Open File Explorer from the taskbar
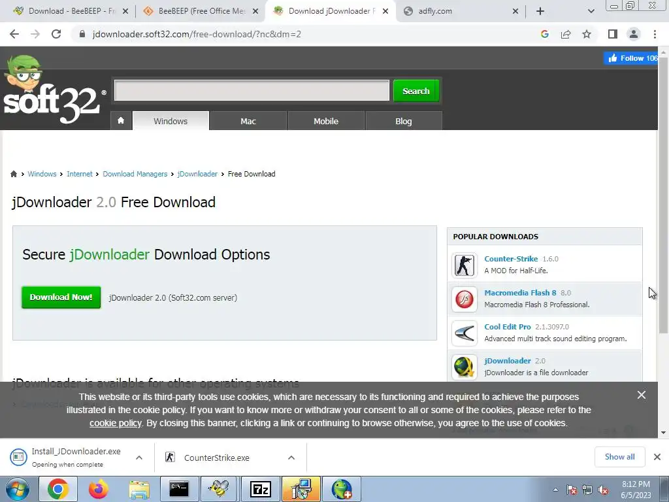Viewport: 669px width, 502px height. pyautogui.click(x=139, y=489)
